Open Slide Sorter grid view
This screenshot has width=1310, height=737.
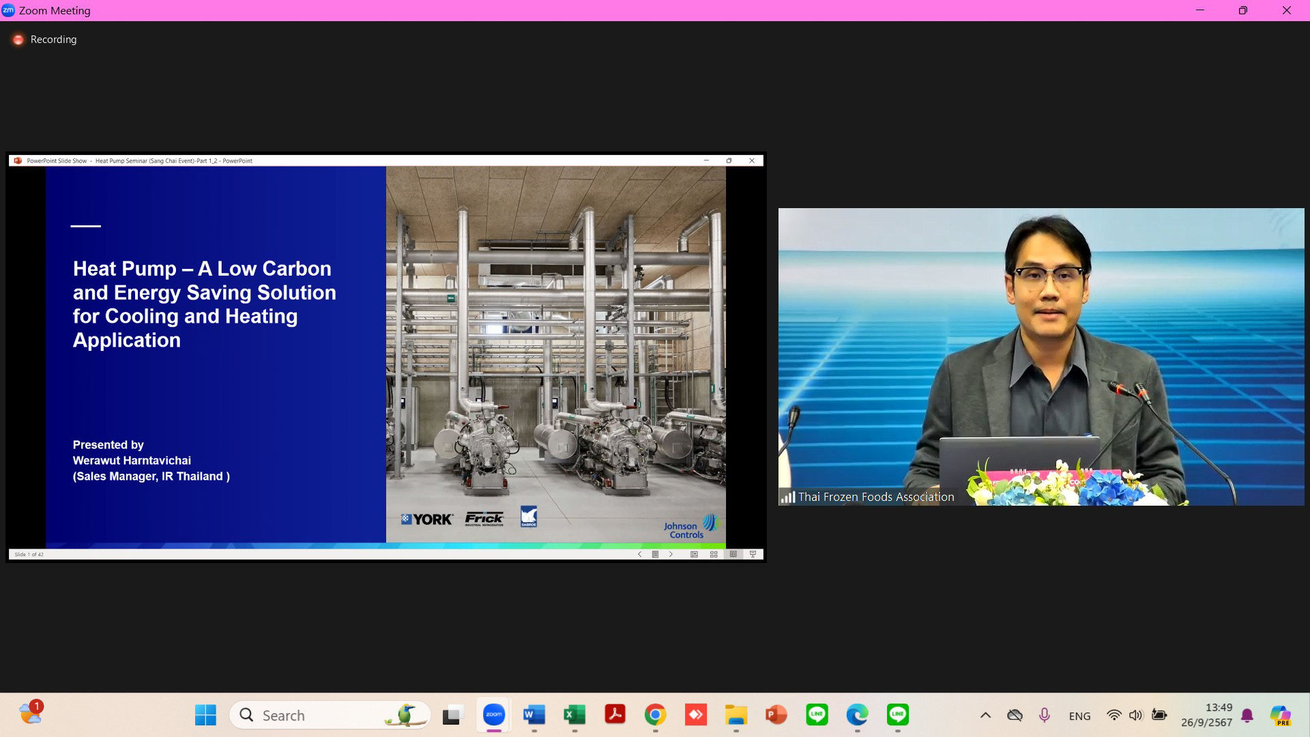714,554
